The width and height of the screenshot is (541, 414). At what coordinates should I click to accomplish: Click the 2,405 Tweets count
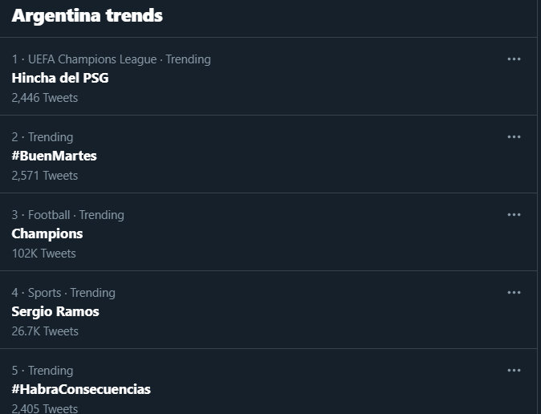(45, 409)
